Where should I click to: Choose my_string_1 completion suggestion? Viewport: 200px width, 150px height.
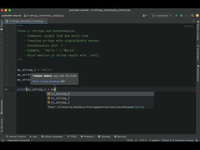tap(100, 102)
